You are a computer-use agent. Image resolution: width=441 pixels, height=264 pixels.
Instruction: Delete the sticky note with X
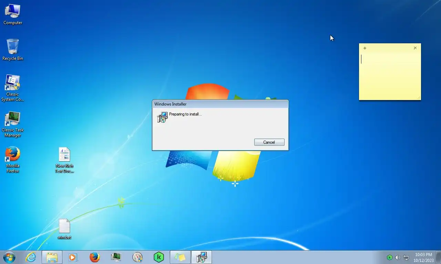[x=415, y=48]
